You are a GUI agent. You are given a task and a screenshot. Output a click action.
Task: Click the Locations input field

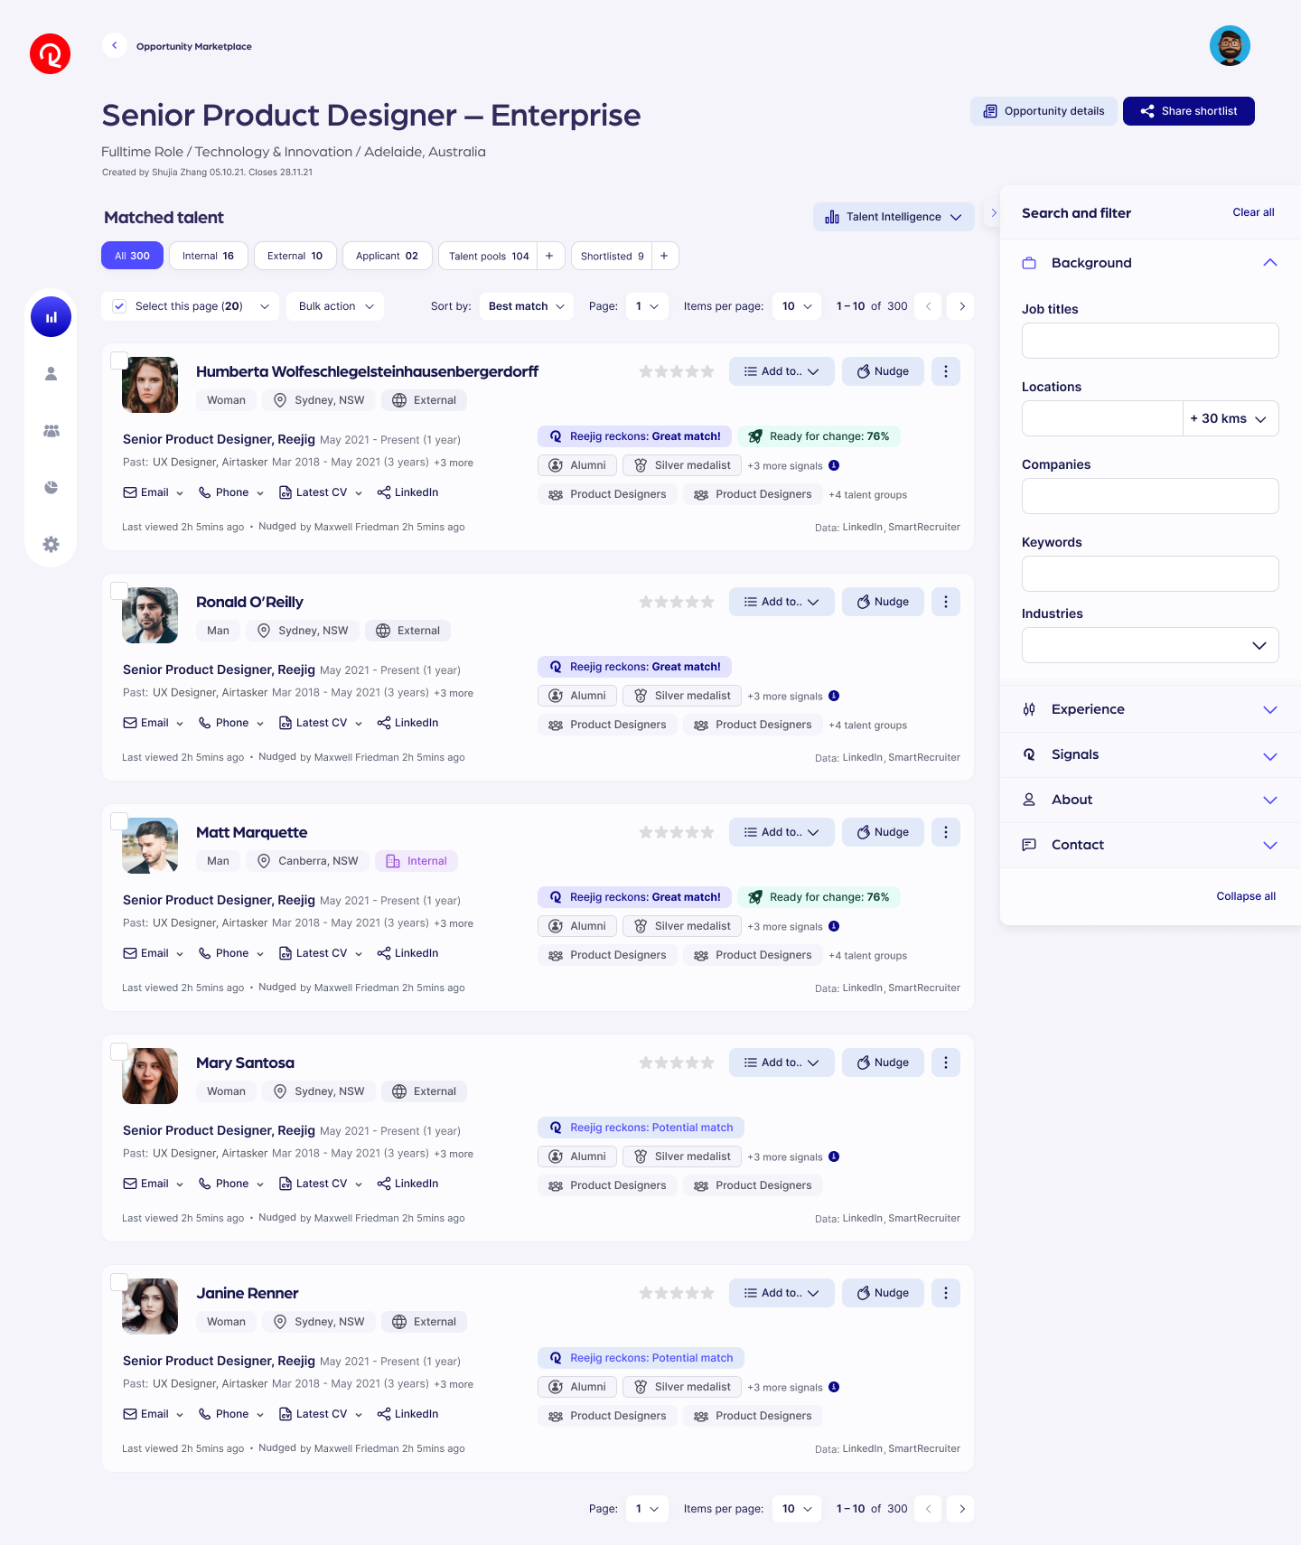[1102, 418]
